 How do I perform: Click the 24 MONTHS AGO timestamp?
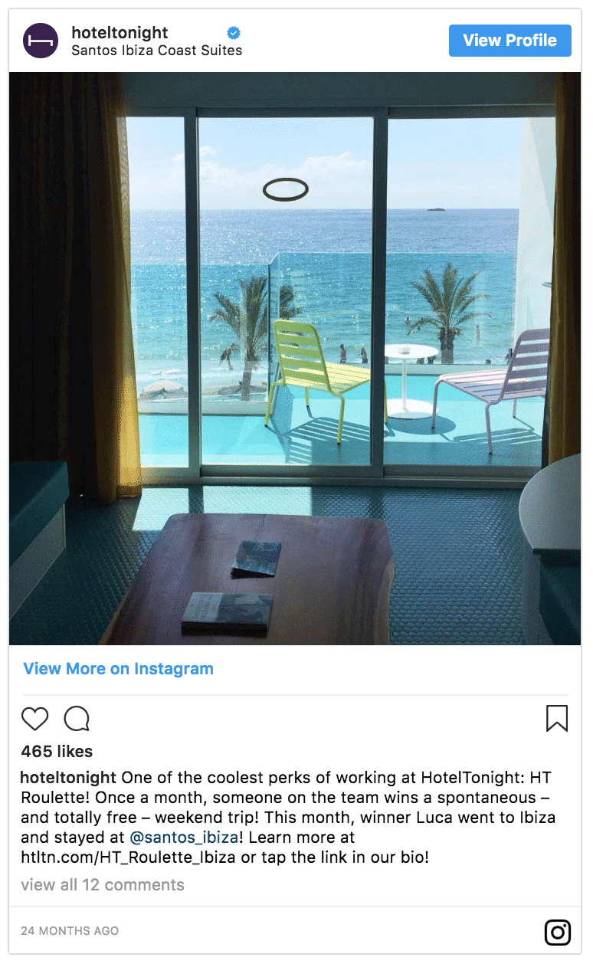point(70,930)
